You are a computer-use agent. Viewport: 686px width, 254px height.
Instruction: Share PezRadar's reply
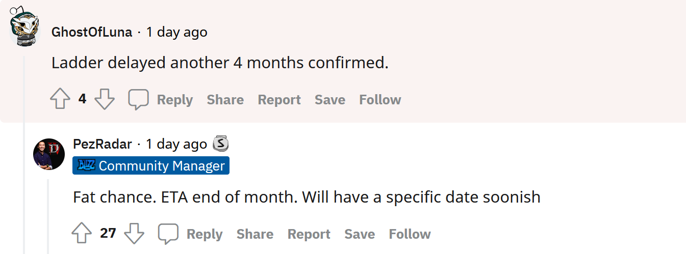click(255, 234)
